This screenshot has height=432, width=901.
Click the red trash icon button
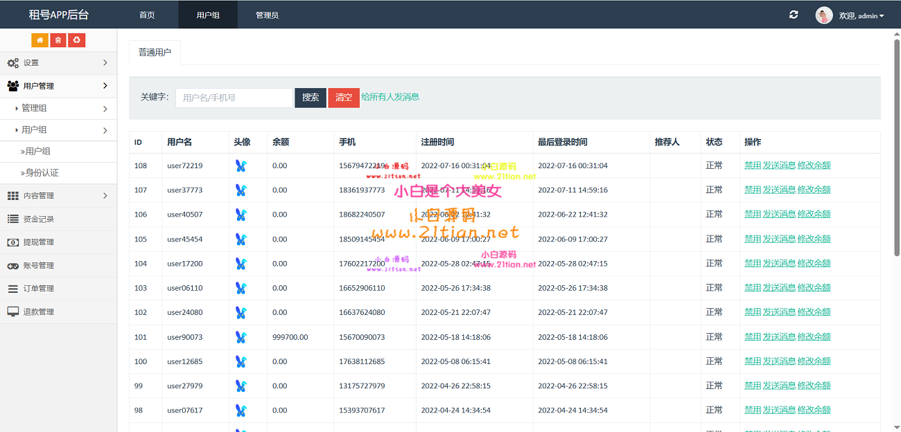(x=58, y=40)
